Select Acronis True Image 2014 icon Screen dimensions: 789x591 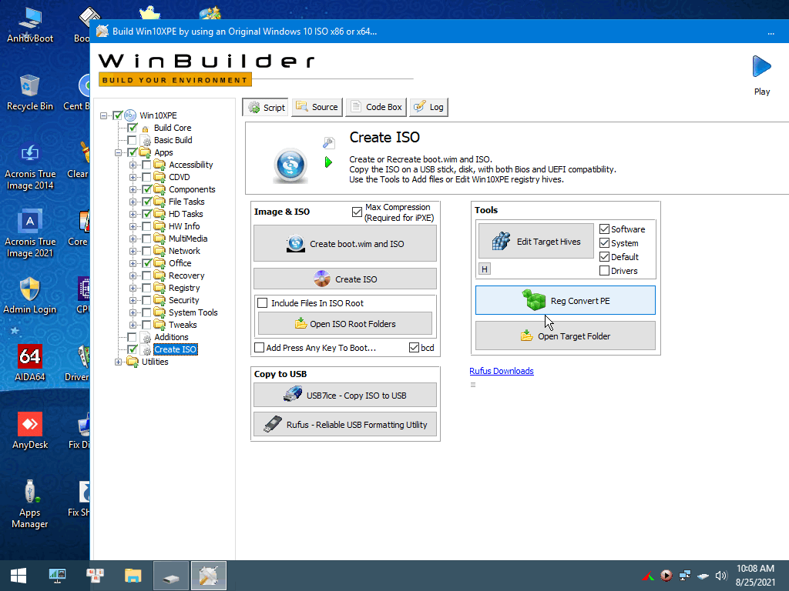30,166
